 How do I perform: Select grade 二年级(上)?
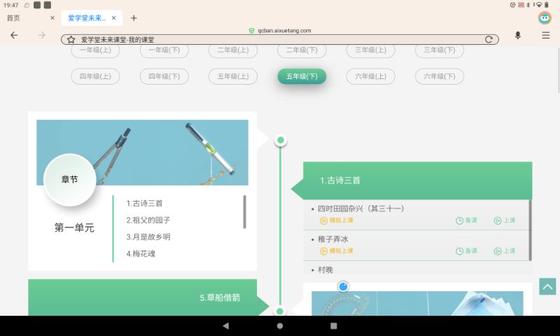point(233,50)
